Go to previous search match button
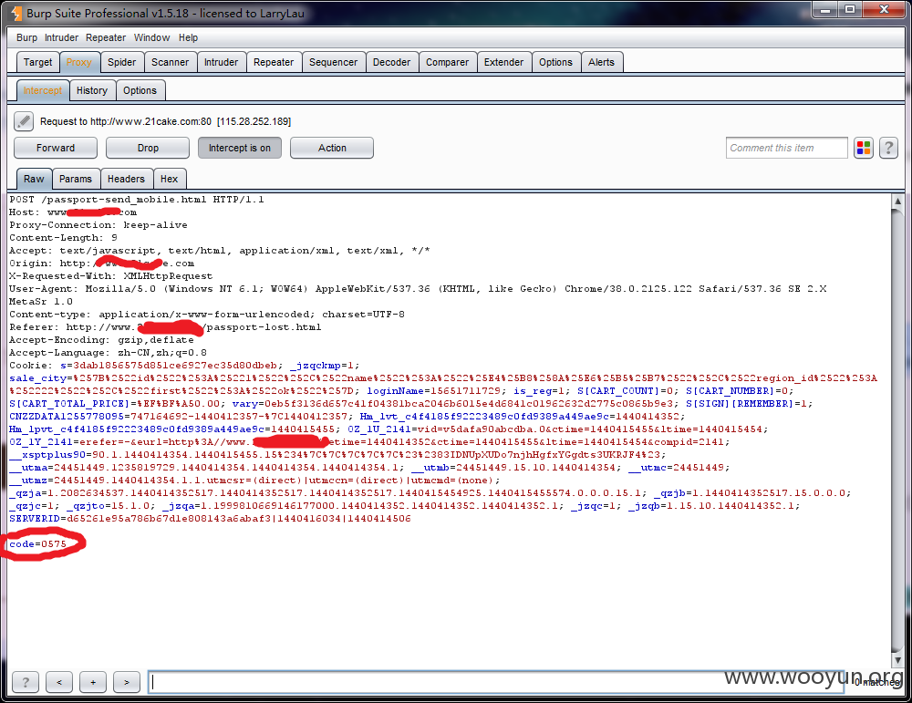The image size is (912, 703). click(59, 682)
